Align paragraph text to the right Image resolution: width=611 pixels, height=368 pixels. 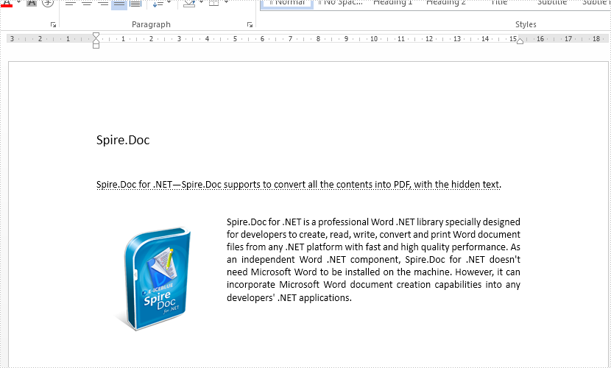click(x=103, y=4)
